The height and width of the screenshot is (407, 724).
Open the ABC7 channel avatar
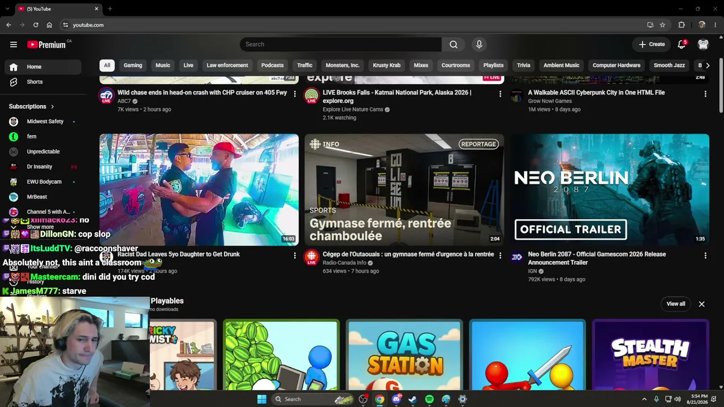pyautogui.click(x=106, y=96)
